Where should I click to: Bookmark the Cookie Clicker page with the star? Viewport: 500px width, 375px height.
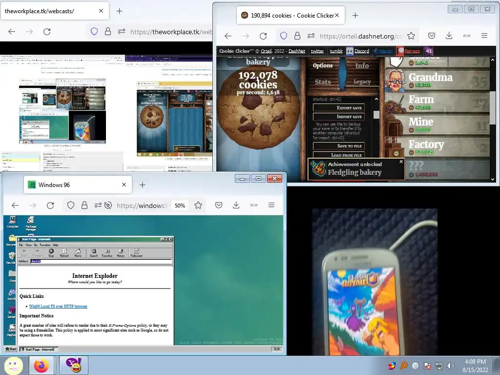(x=411, y=36)
